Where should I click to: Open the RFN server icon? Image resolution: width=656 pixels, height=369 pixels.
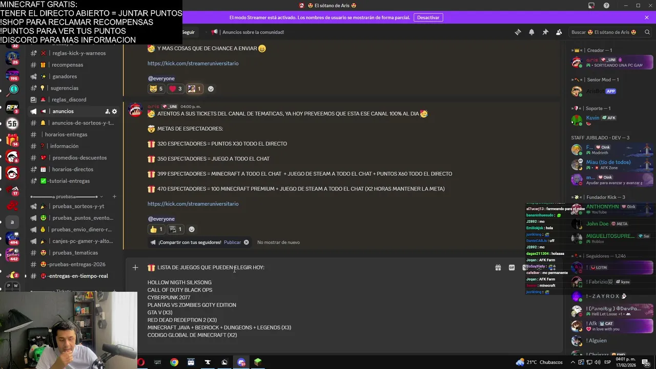pos(12,107)
